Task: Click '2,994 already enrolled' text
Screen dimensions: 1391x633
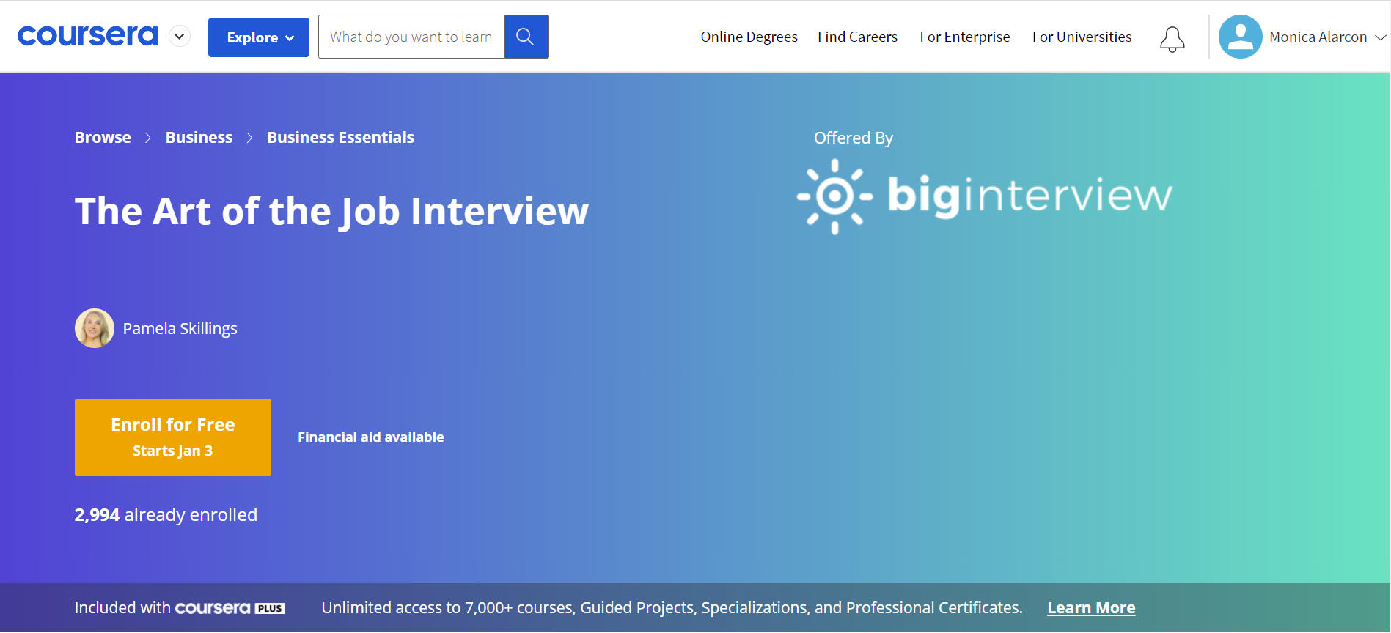Action: tap(166, 515)
